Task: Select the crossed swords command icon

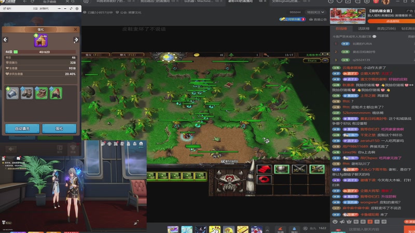Action: [x=299, y=169]
